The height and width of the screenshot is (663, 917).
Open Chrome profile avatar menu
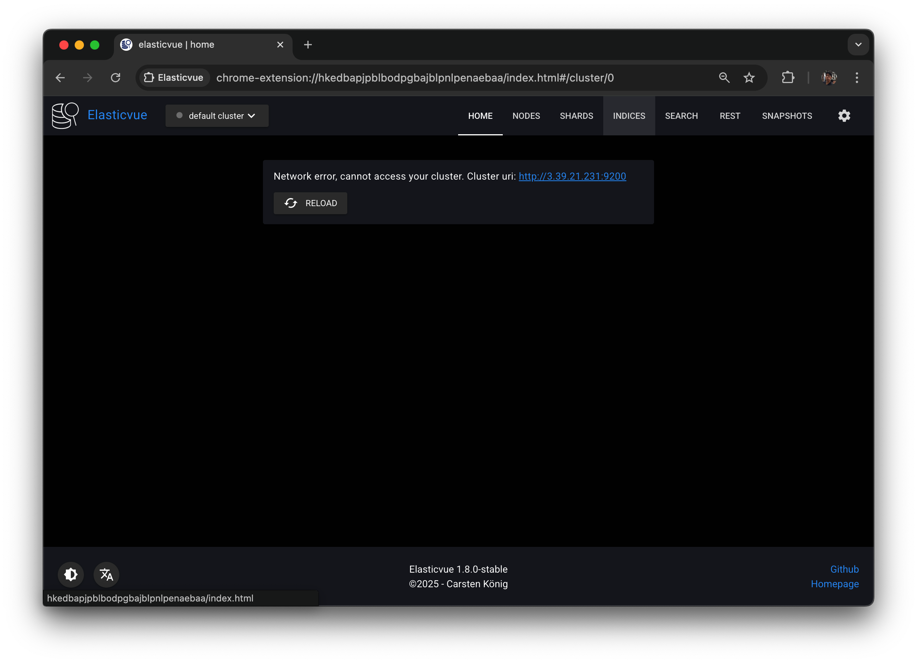click(829, 78)
